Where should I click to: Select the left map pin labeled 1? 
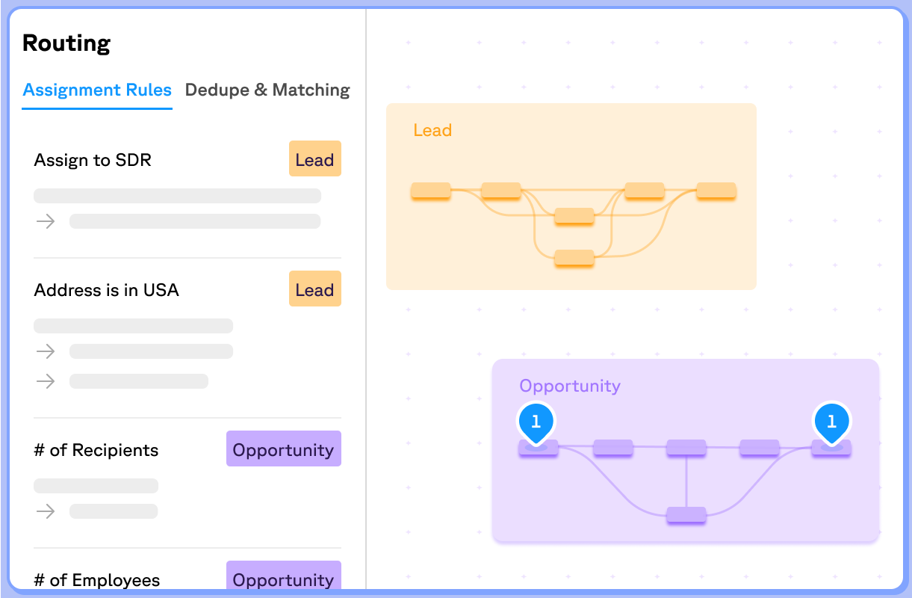[x=536, y=422]
